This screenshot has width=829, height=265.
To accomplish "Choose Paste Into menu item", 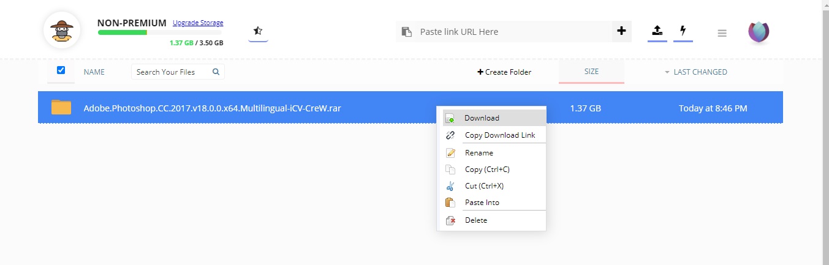I will (x=494, y=203).
